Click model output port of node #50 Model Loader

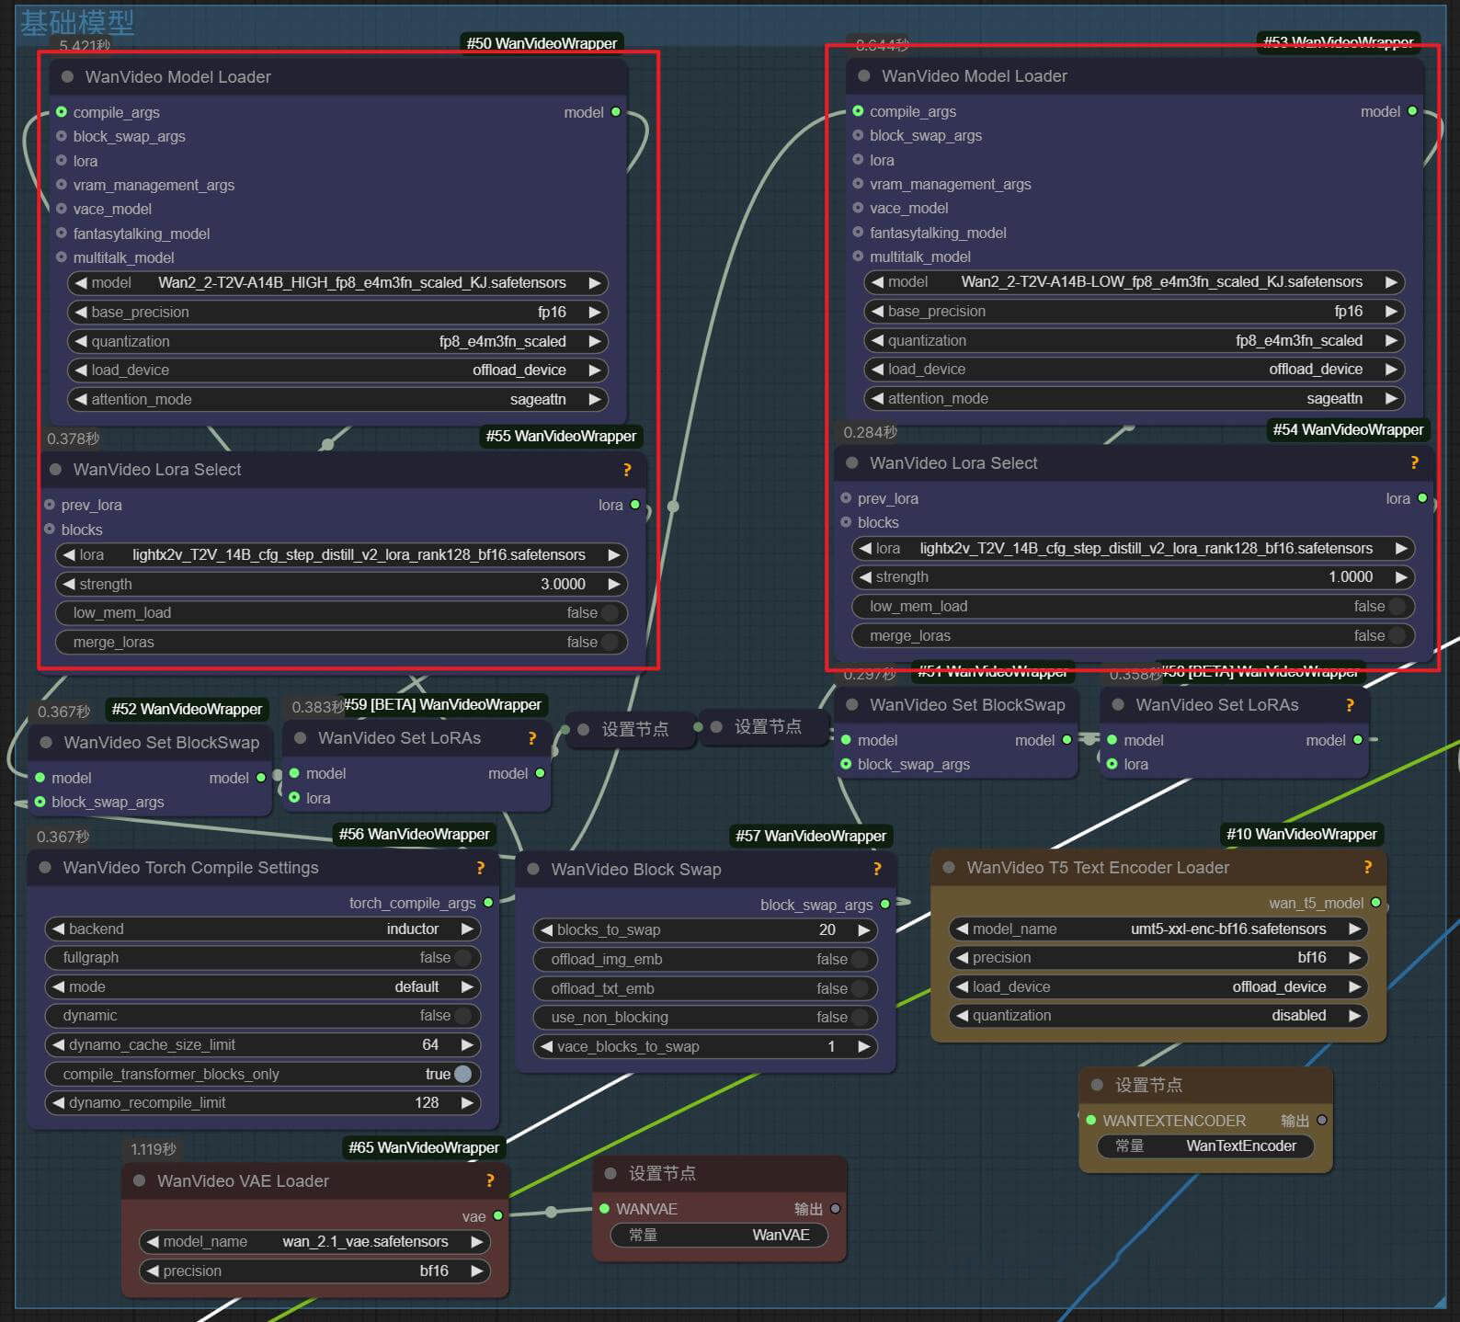point(616,112)
